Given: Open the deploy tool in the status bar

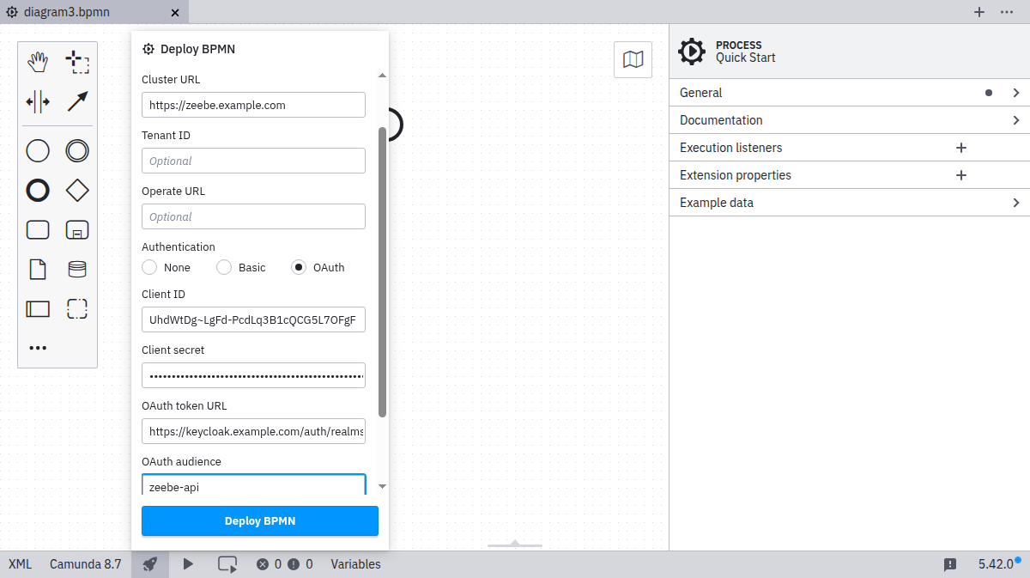Looking at the screenshot, I should pyautogui.click(x=149, y=564).
